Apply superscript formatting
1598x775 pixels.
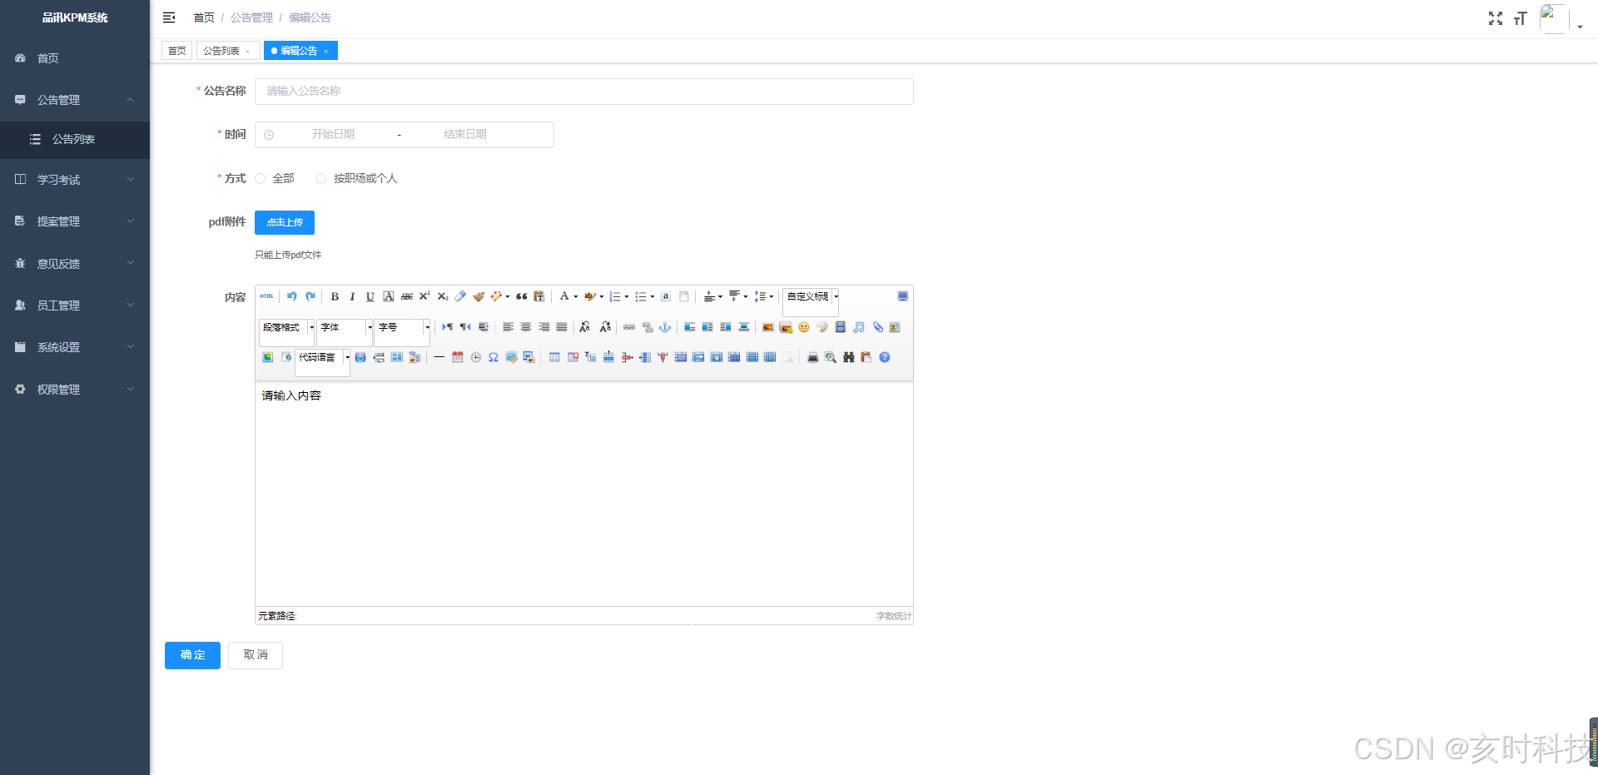(x=424, y=296)
